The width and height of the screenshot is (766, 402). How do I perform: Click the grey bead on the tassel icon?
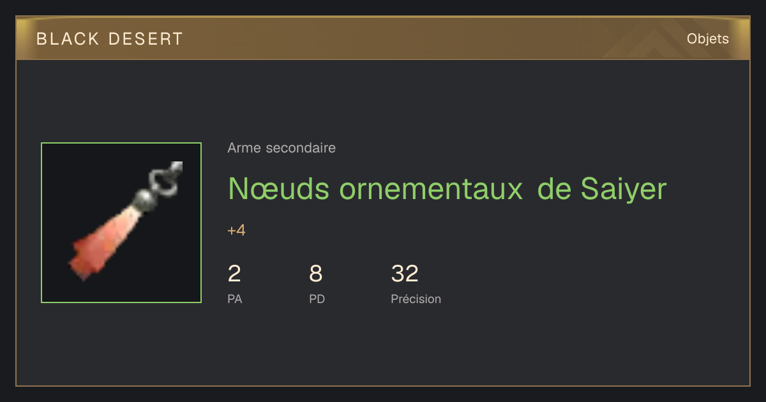[145, 199]
